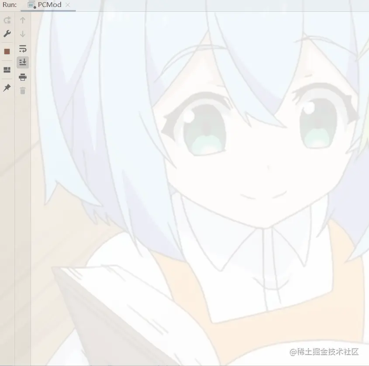369x366 pixels.
Task: Print the console output
Action: click(x=23, y=77)
